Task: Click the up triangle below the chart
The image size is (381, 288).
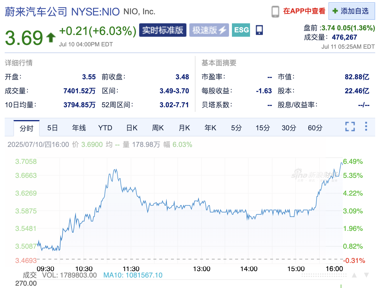Action: click(354, 275)
